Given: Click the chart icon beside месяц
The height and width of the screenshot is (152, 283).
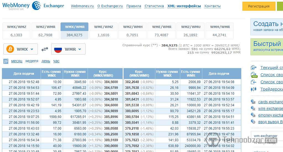Looking at the screenshot, I should pyautogui.click(x=6, y=61).
